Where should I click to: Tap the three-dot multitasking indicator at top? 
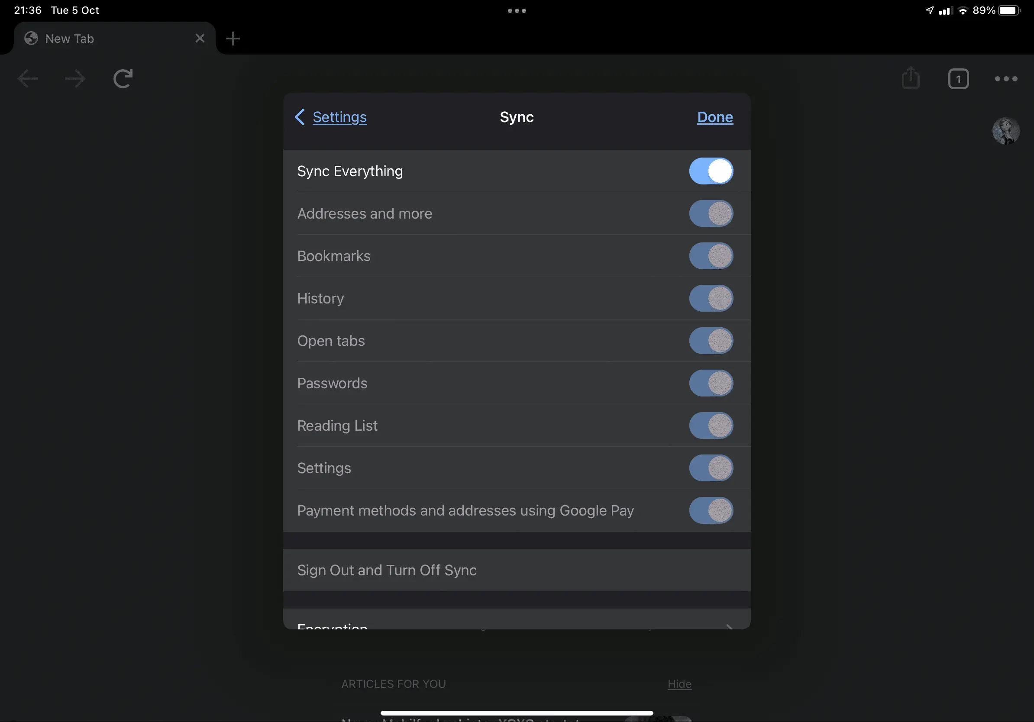coord(517,11)
